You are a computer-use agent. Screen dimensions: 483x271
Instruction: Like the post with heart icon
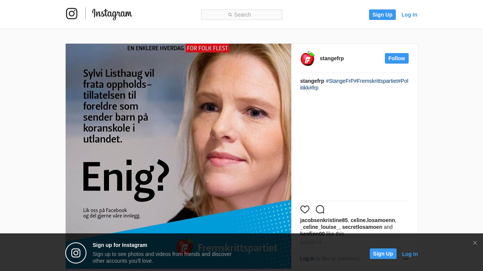coord(305,210)
